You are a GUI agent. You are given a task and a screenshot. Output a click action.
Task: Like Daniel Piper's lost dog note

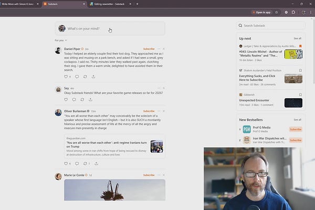[x=66, y=77]
